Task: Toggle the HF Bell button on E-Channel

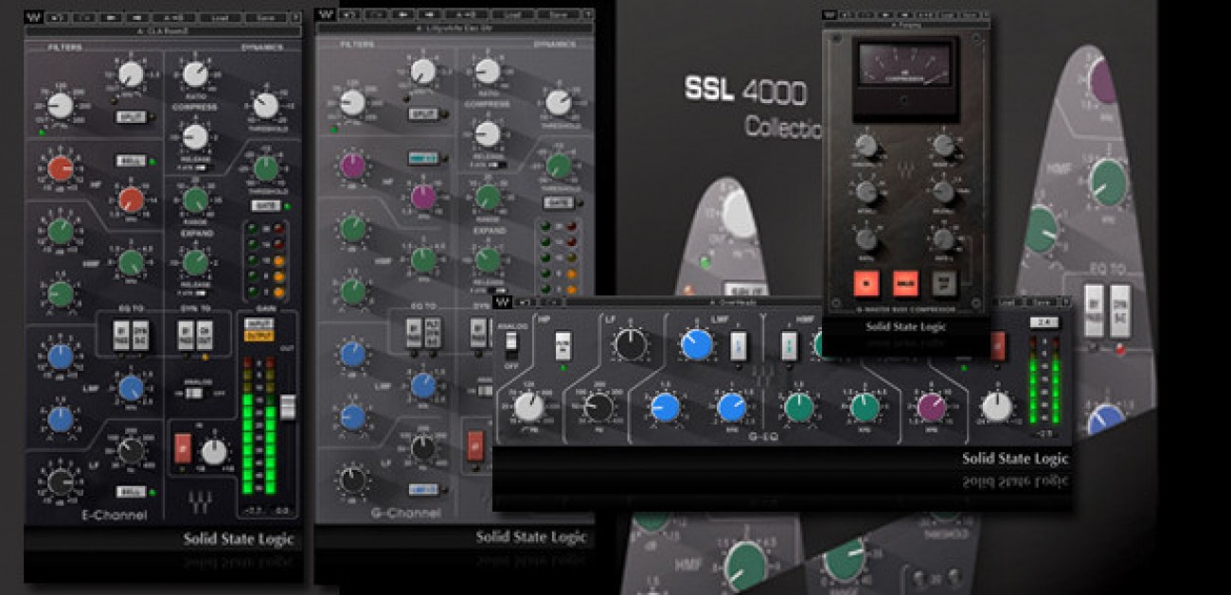Action: point(131,161)
